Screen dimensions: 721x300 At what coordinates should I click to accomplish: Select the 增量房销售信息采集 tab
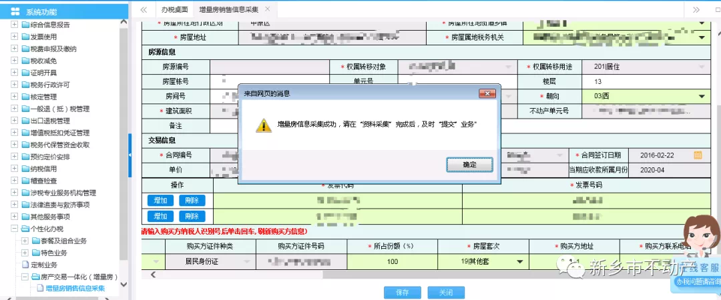click(x=228, y=9)
